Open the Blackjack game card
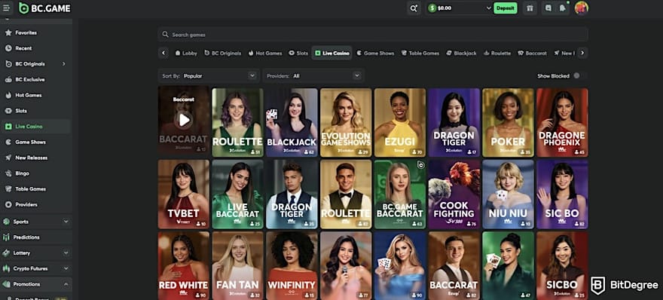663x300 pixels. (x=292, y=122)
